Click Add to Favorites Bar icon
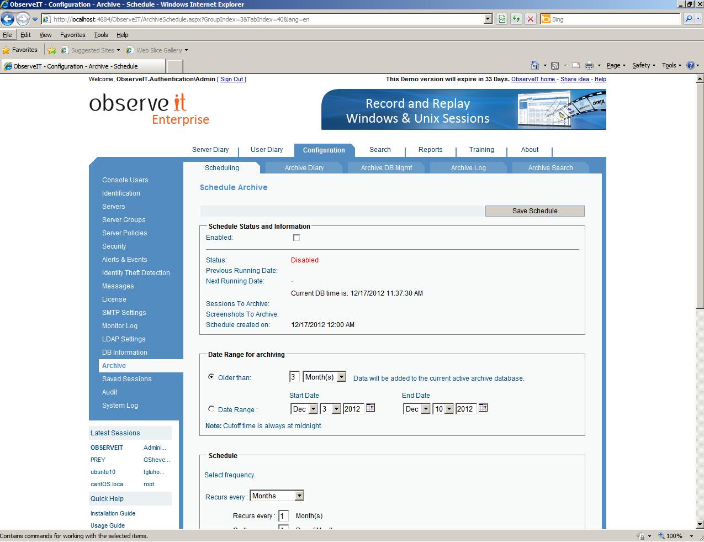The image size is (704, 542). tap(52, 50)
